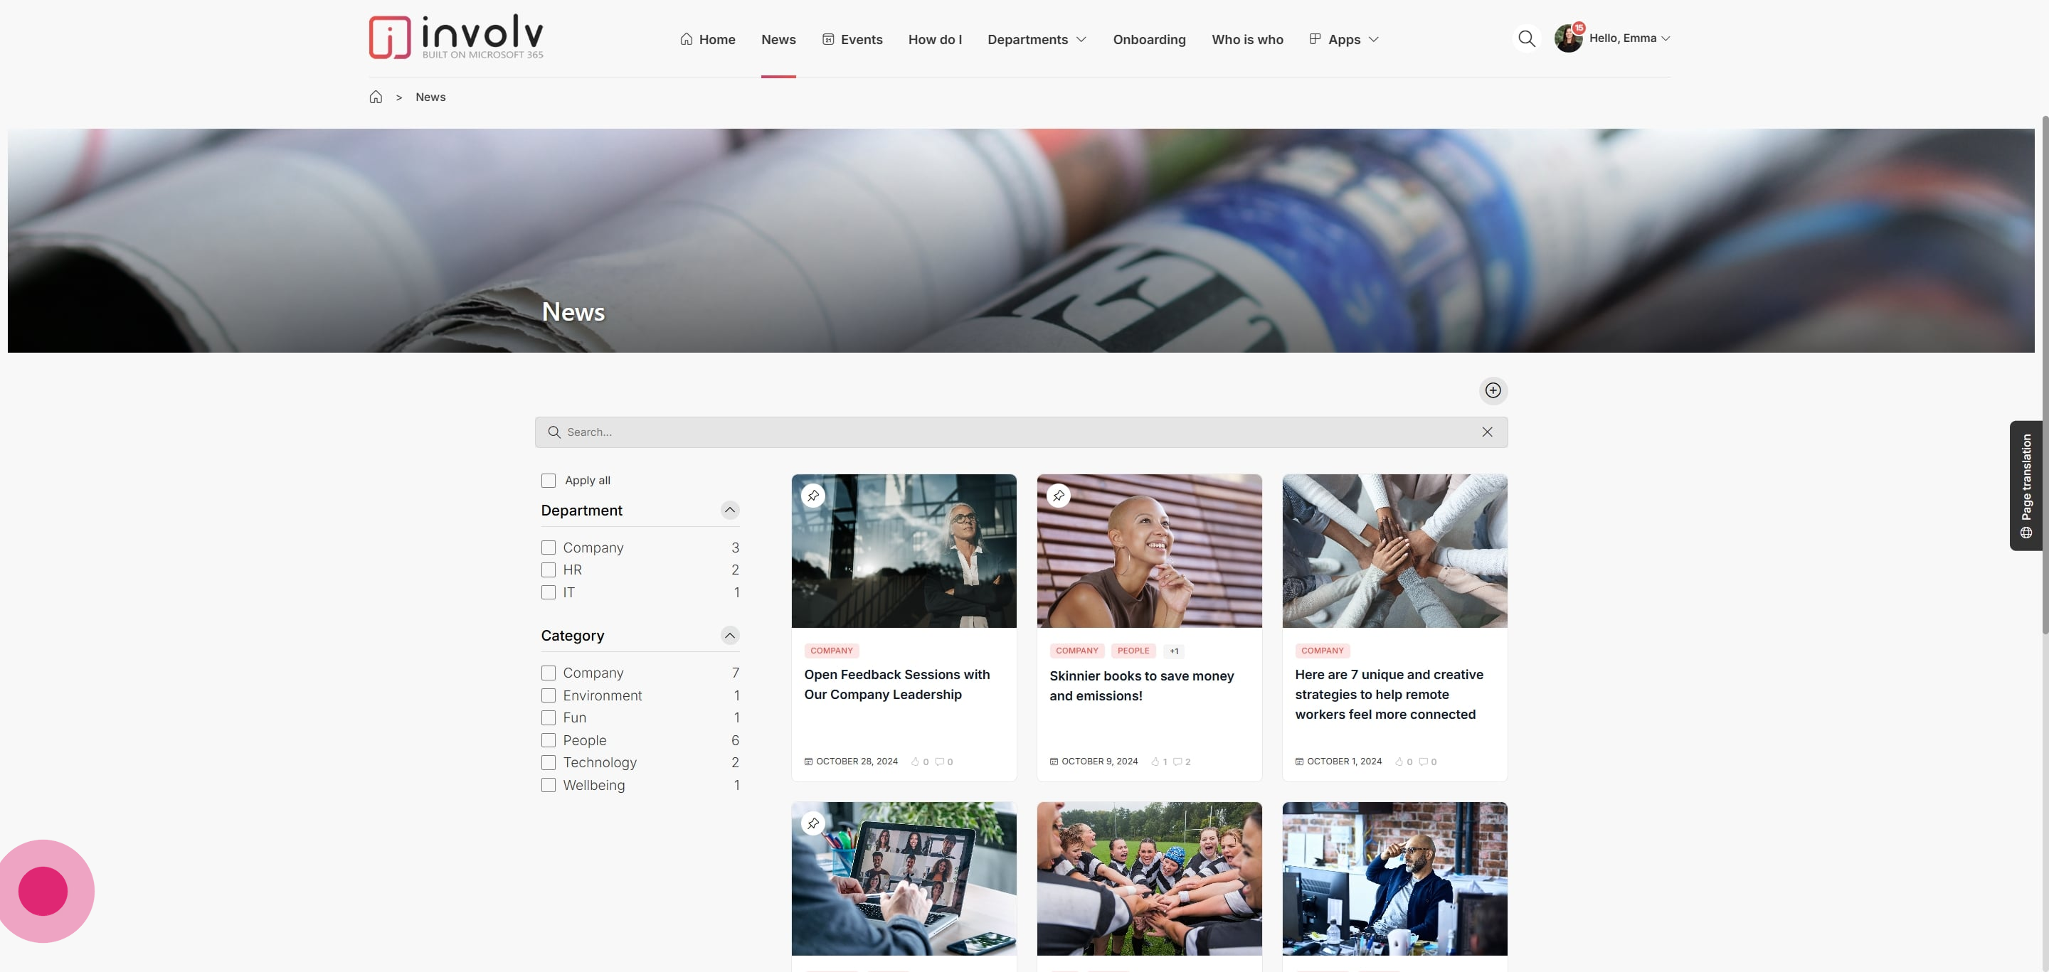Screen dimensions: 2049x972
Task: Collapse the Category filter section
Action: coord(729,635)
